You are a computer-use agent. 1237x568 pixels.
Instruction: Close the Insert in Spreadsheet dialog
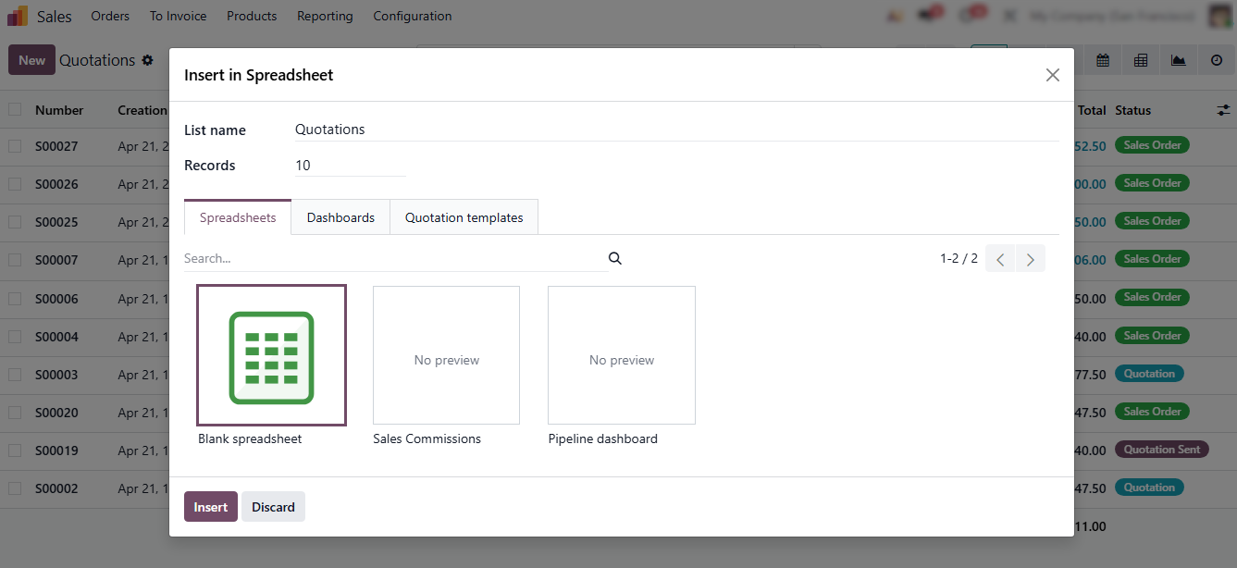(1052, 75)
